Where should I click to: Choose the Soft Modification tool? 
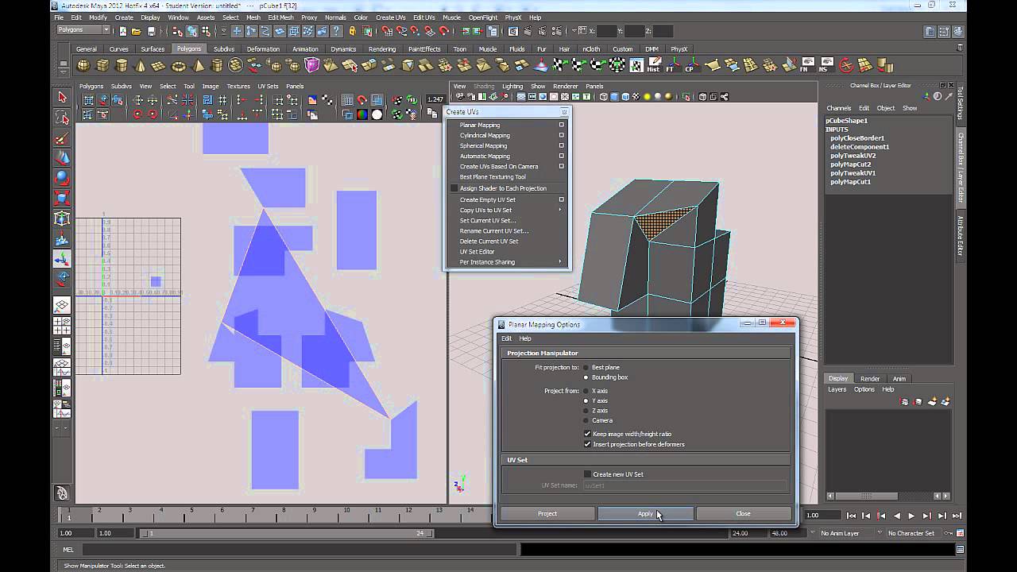tap(62, 238)
